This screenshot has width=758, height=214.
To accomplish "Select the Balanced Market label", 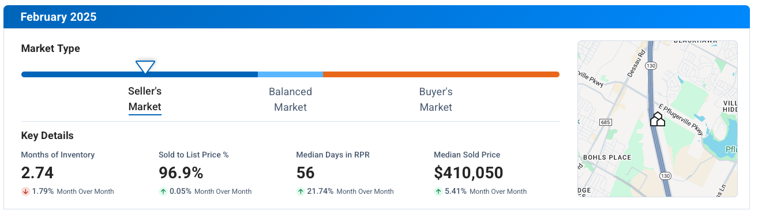I will (290, 99).
